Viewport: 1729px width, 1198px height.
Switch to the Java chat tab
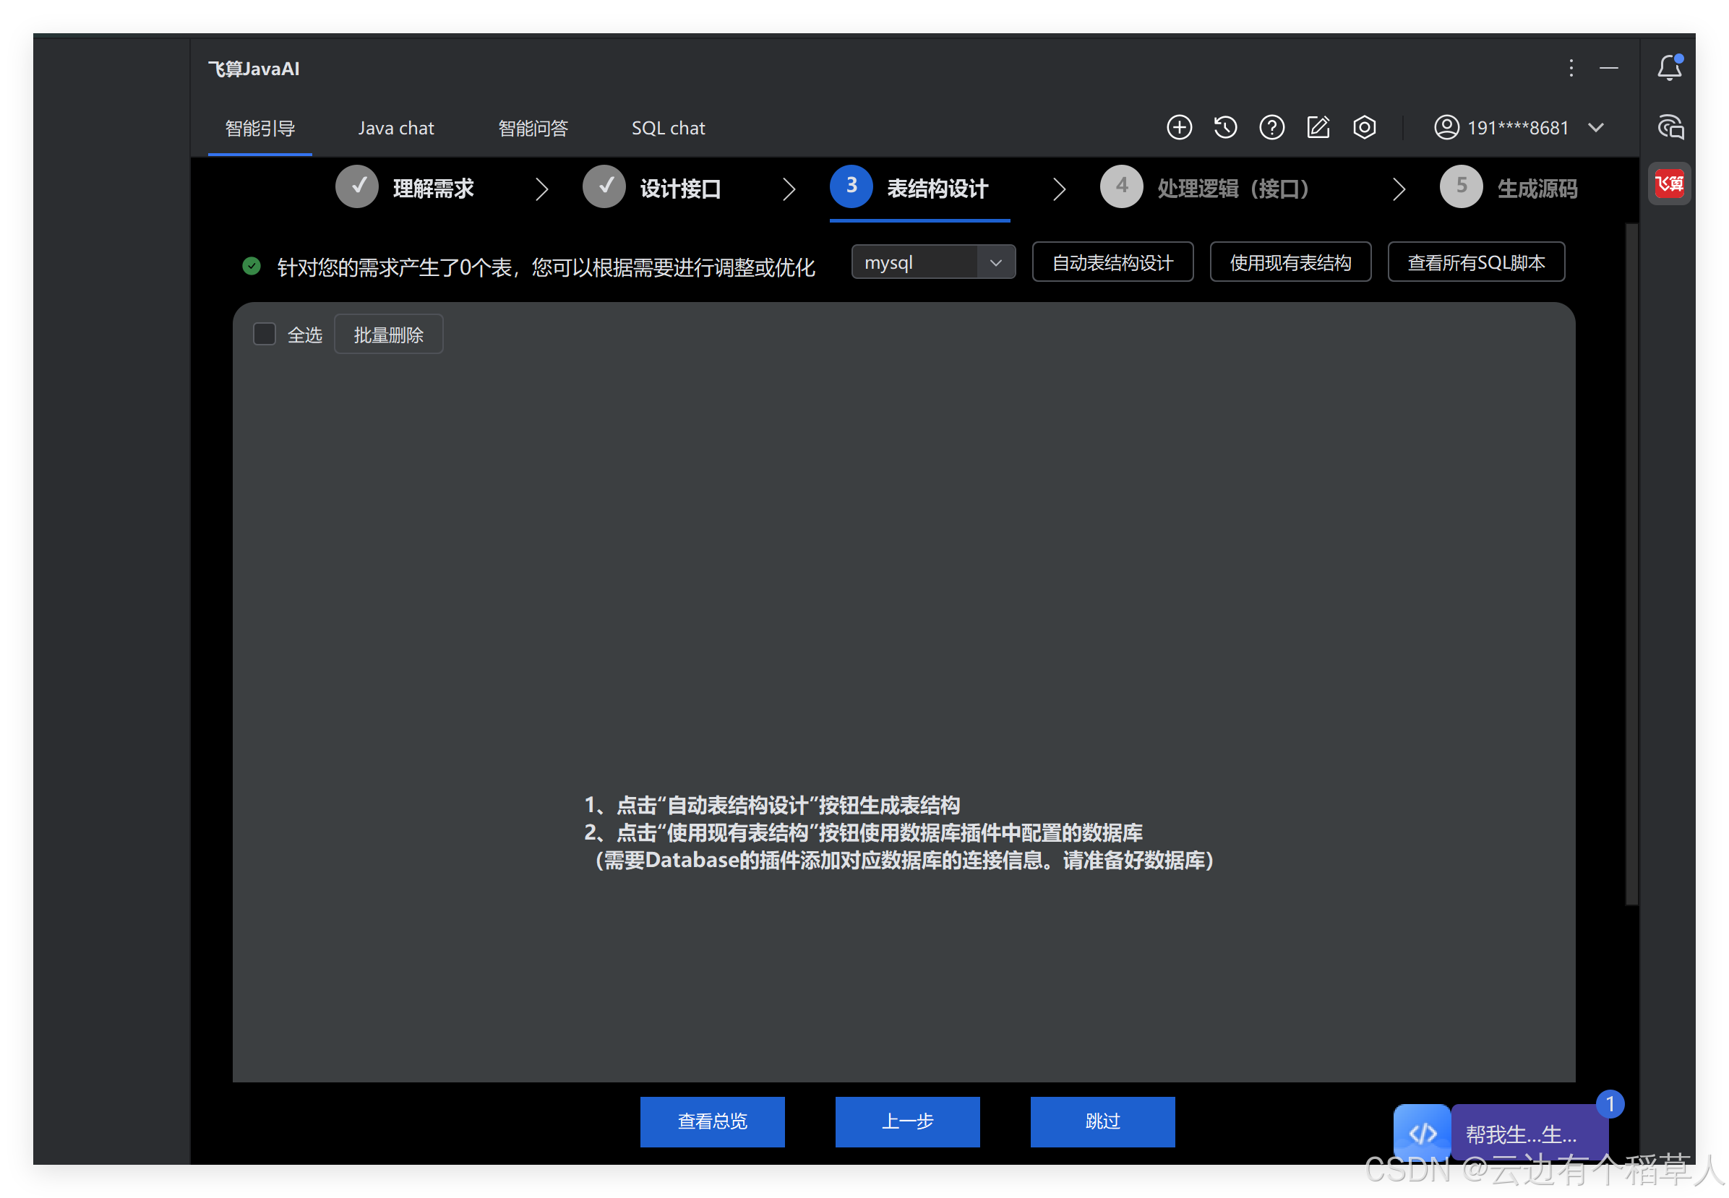(x=395, y=129)
